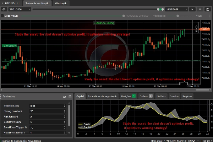Click the Risk Reward value field
213x142 pixels.
[45, 116]
